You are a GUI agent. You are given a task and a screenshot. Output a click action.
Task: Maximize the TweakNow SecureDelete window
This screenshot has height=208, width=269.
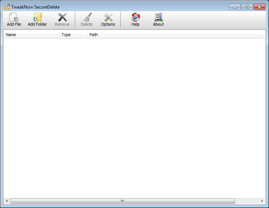coord(247,7)
